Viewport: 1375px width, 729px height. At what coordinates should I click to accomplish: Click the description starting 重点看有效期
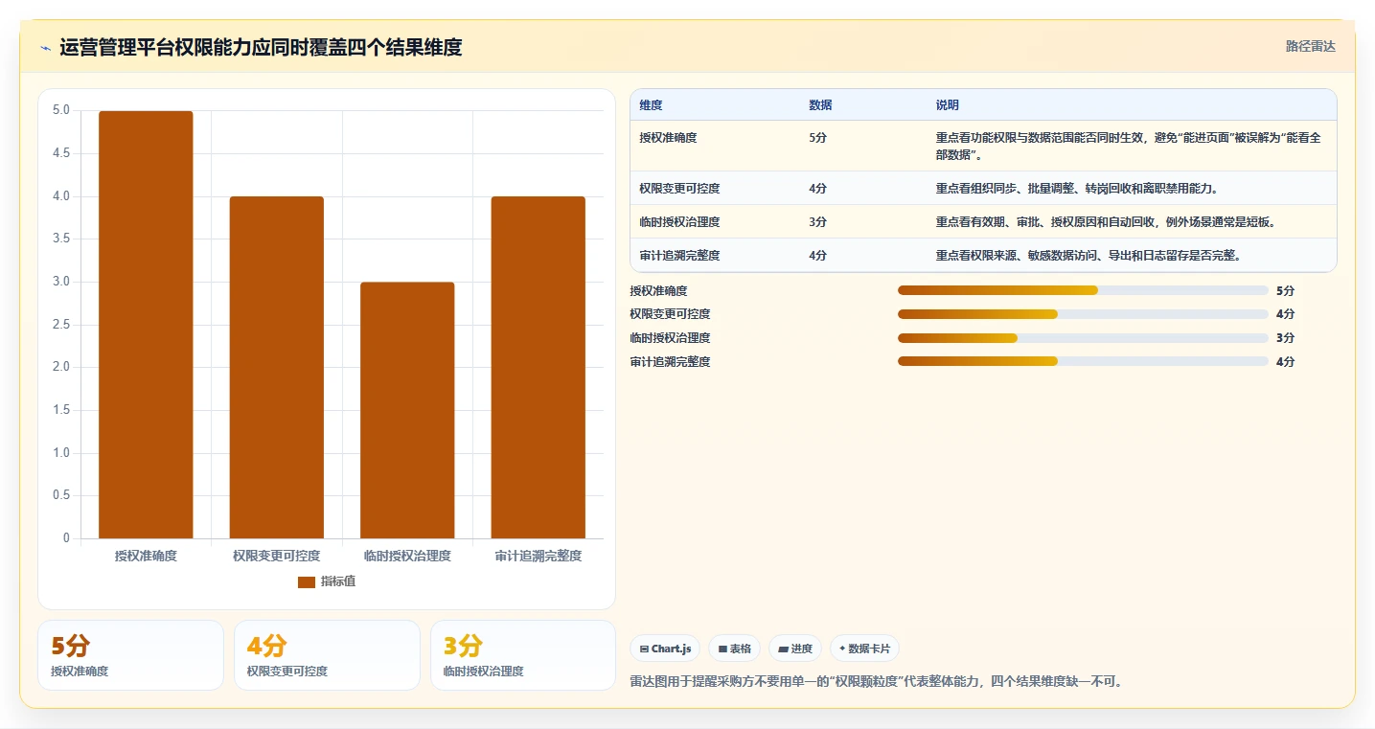[x=1107, y=222]
